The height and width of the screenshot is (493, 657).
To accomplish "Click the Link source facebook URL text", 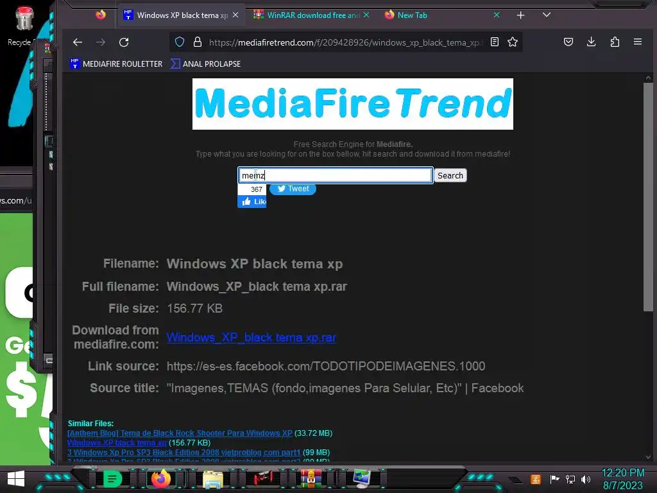I will (x=326, y=367).
